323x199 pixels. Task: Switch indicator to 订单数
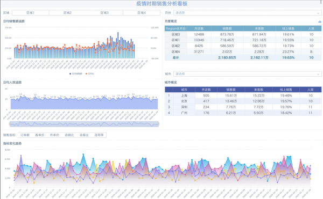tap(25, 135)
